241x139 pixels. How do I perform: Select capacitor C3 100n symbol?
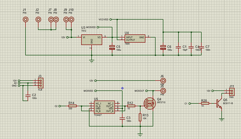122,119
